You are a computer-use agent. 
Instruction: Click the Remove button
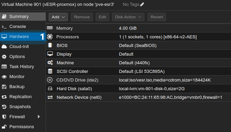82,17
